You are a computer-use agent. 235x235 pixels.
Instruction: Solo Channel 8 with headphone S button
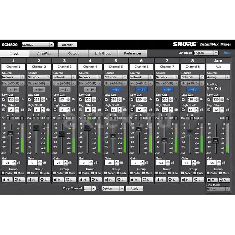[199, 180]
